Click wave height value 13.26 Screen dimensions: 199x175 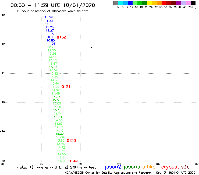(x=52, y=54)
